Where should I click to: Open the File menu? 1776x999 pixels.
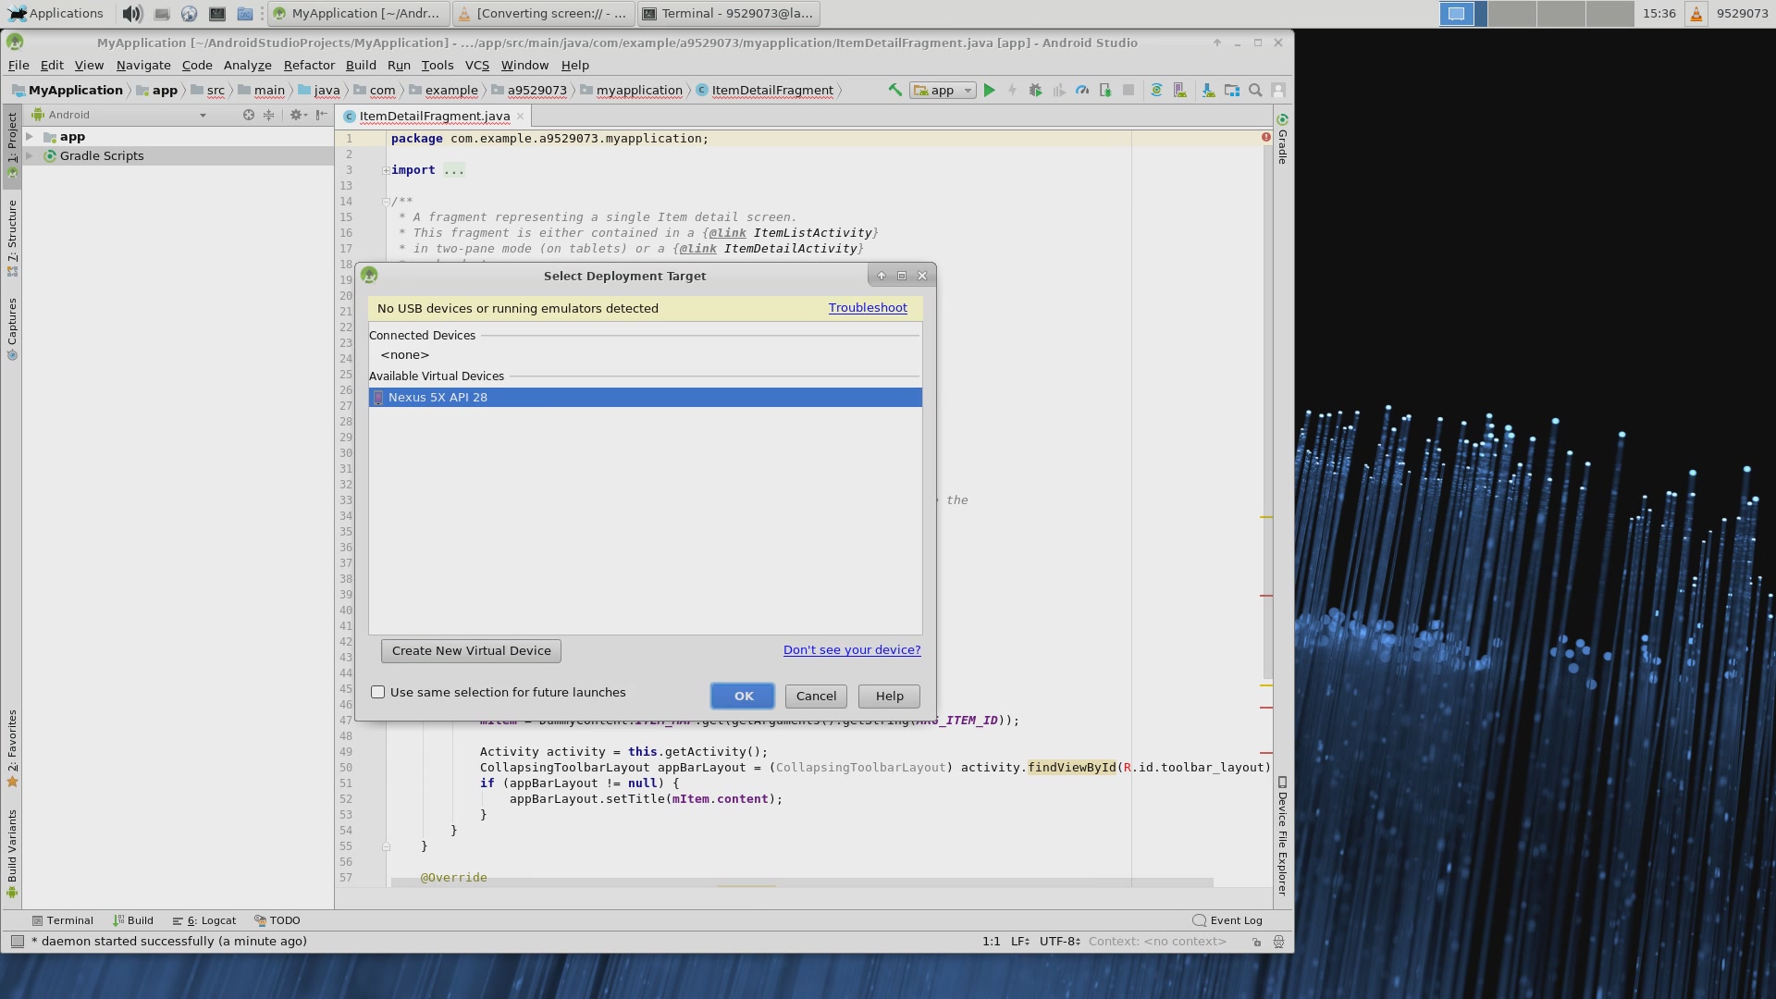pyautogui.click(x=18, y=65)
